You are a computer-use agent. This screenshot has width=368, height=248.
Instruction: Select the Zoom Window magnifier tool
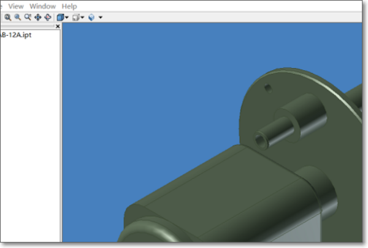[x=18, y=17]
